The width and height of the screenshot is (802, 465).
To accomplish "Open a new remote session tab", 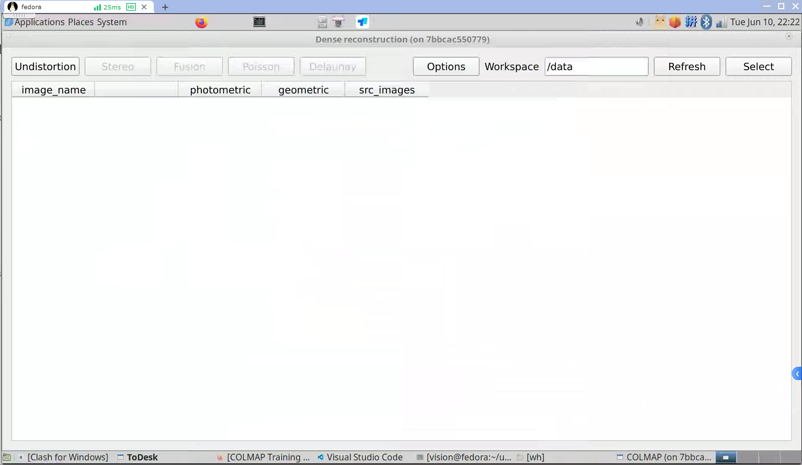I will coord(165,7).
